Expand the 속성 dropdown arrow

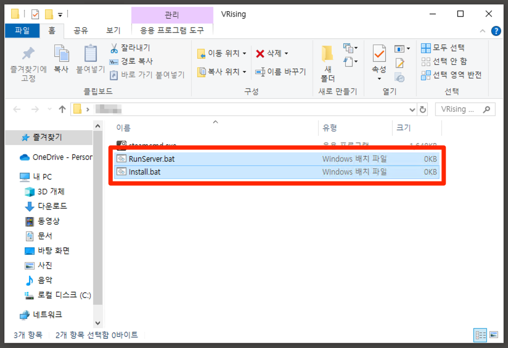(379, 79)
